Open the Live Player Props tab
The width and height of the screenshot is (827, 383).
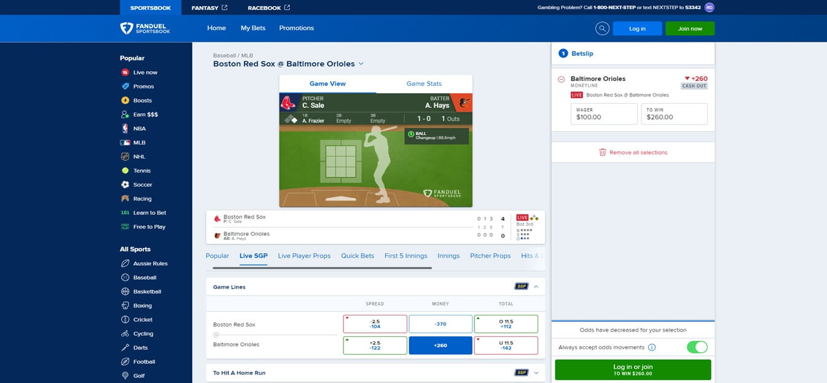304,256
